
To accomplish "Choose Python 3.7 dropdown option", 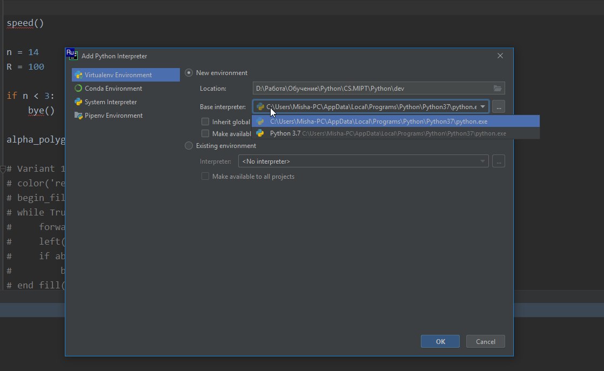I will 395,133.
